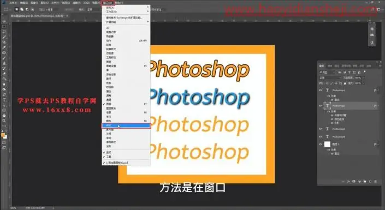Click the Subtract from selection icon

coord(27,9)
